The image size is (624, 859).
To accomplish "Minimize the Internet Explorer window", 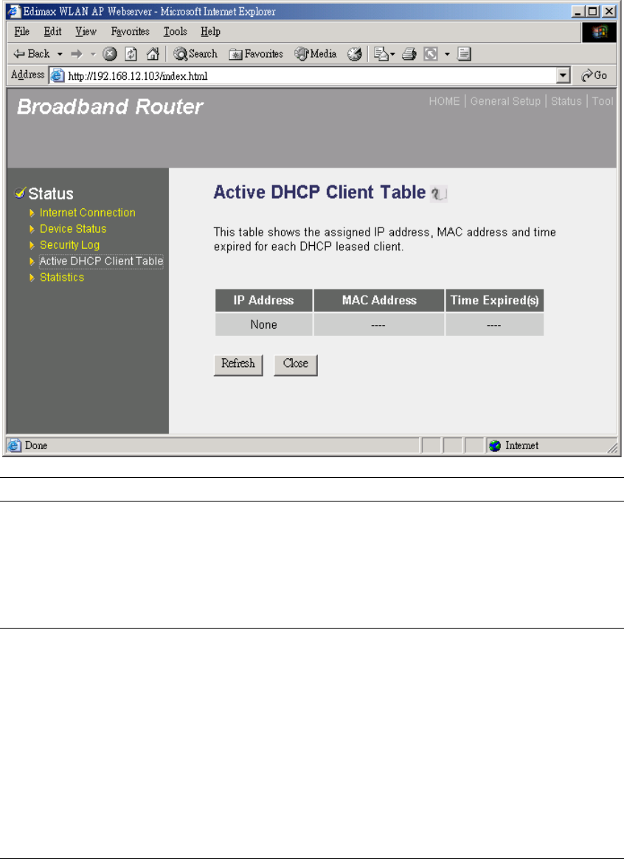I will pyautogui.click(x=578, y=12).
